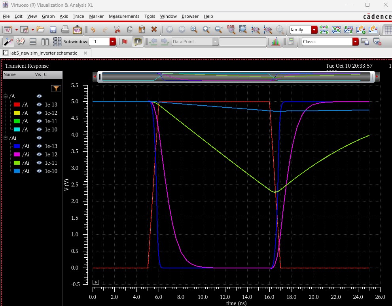The width and height of the screenshot is (392, 306).
Task: Open the Measurements menu
Action: tap(124, 16)
